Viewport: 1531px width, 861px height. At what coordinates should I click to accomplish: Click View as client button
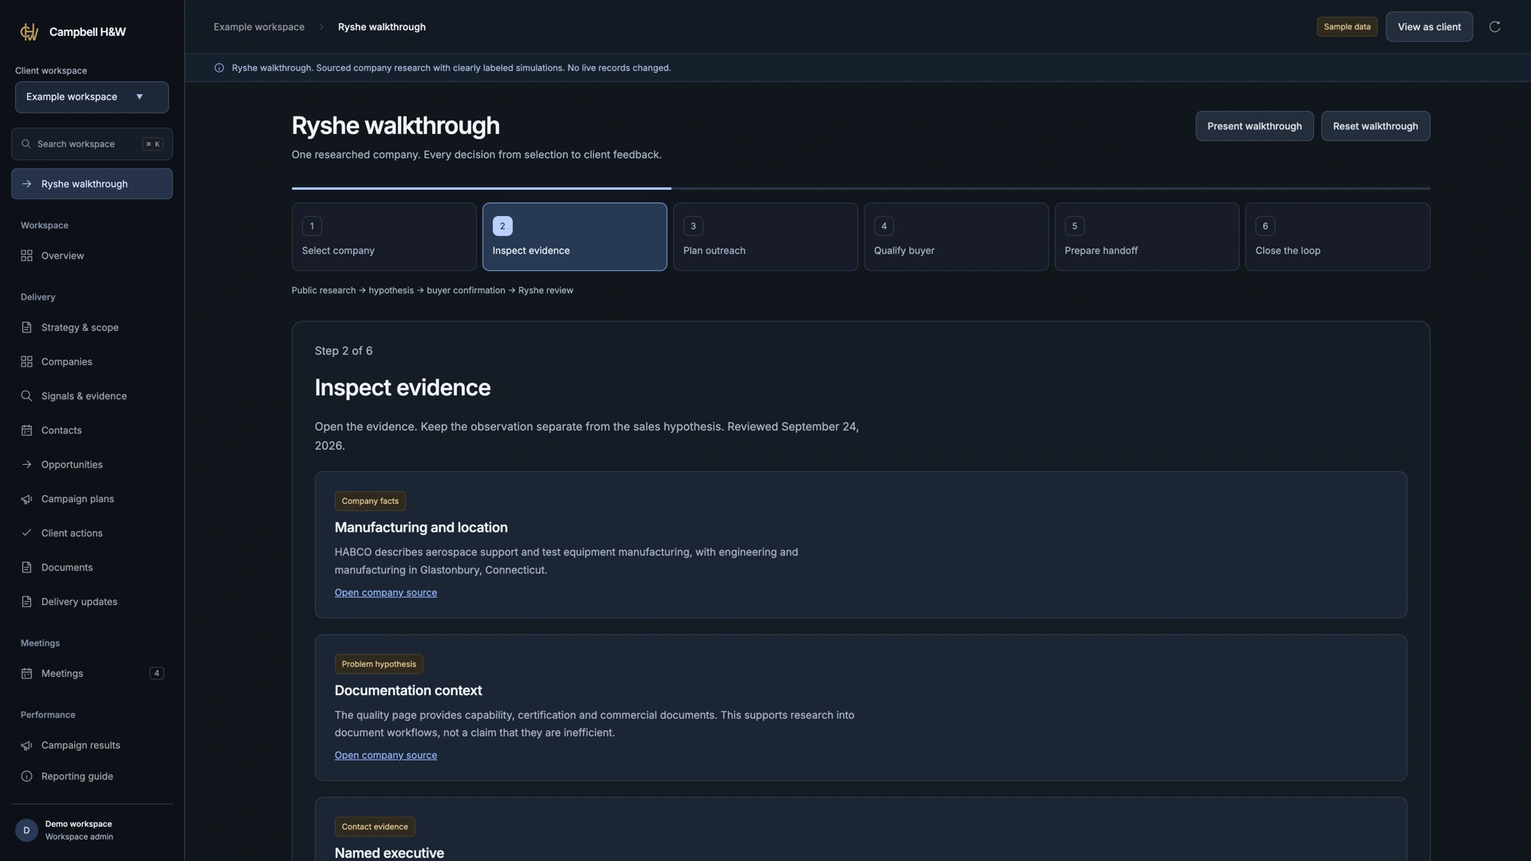pos(1429,27)
